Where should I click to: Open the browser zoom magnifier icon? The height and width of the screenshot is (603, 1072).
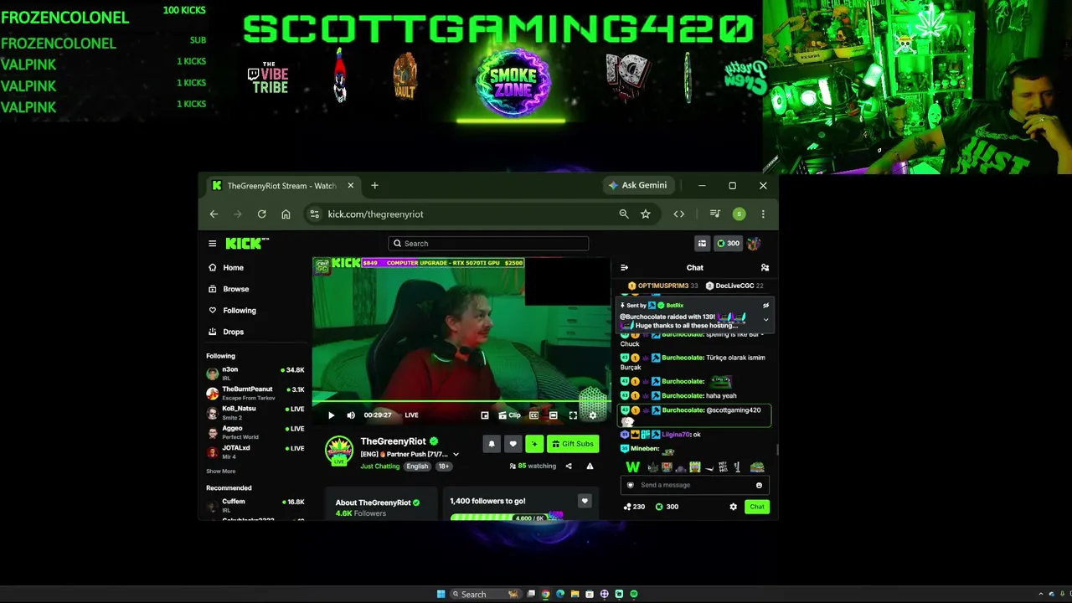tap(624, 214)
